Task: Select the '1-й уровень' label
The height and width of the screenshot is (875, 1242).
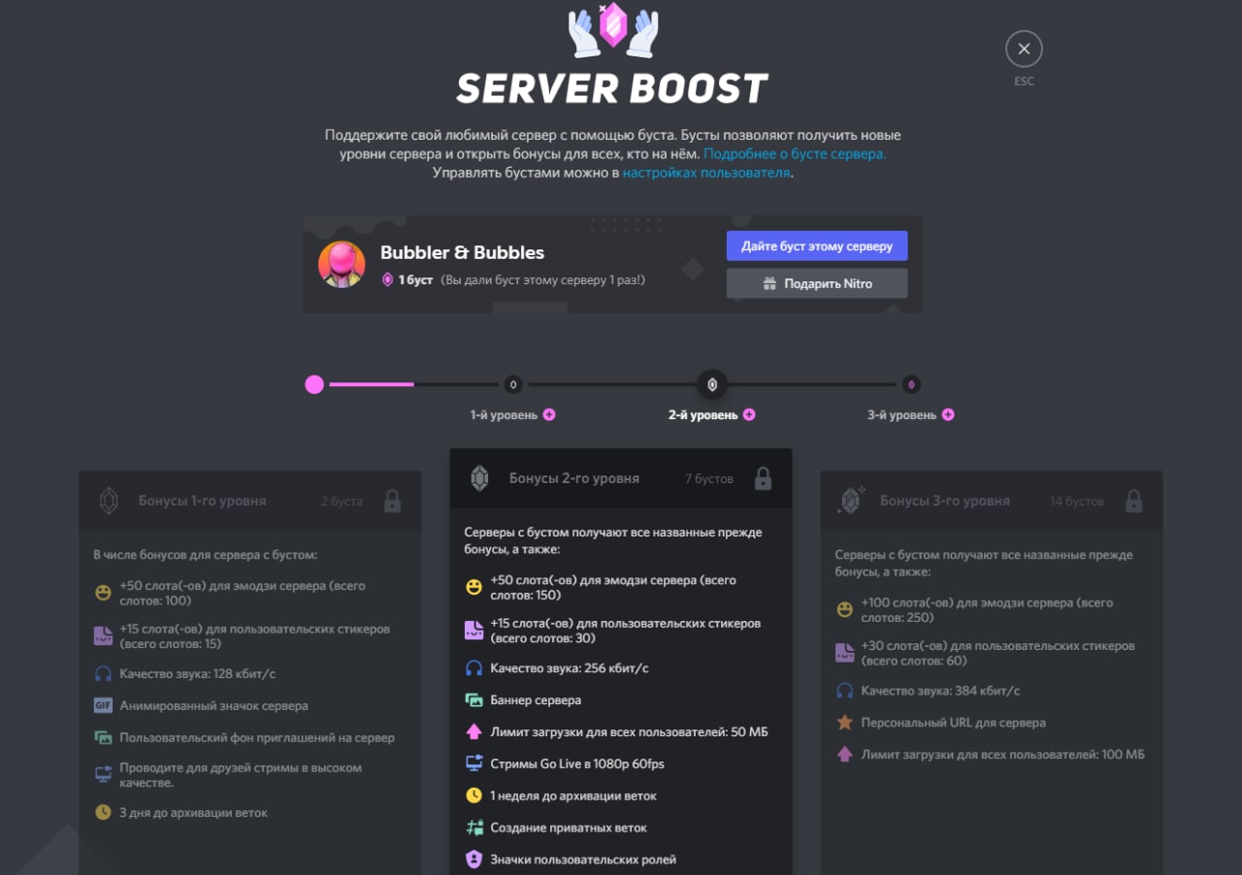Action: (x=504, y=415)
